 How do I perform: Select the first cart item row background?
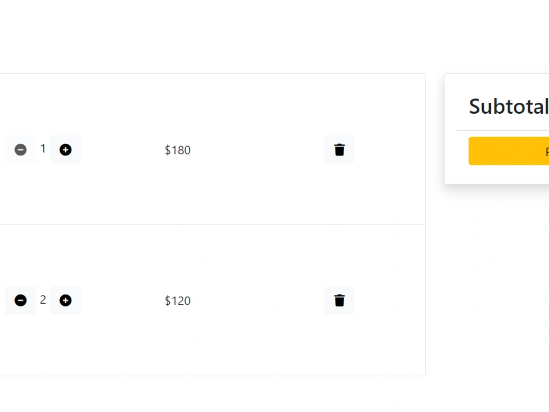[x=212, y=149]
